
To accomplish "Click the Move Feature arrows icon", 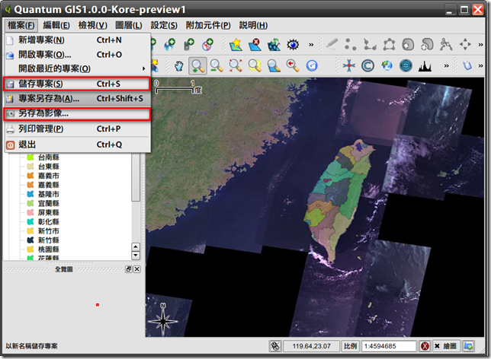I will 465,44.
